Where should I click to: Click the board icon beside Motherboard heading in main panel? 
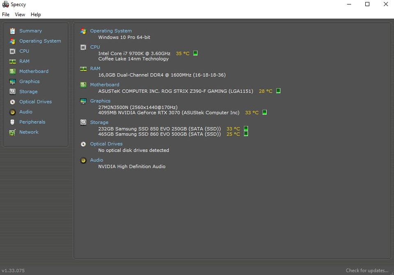point(83,85)
